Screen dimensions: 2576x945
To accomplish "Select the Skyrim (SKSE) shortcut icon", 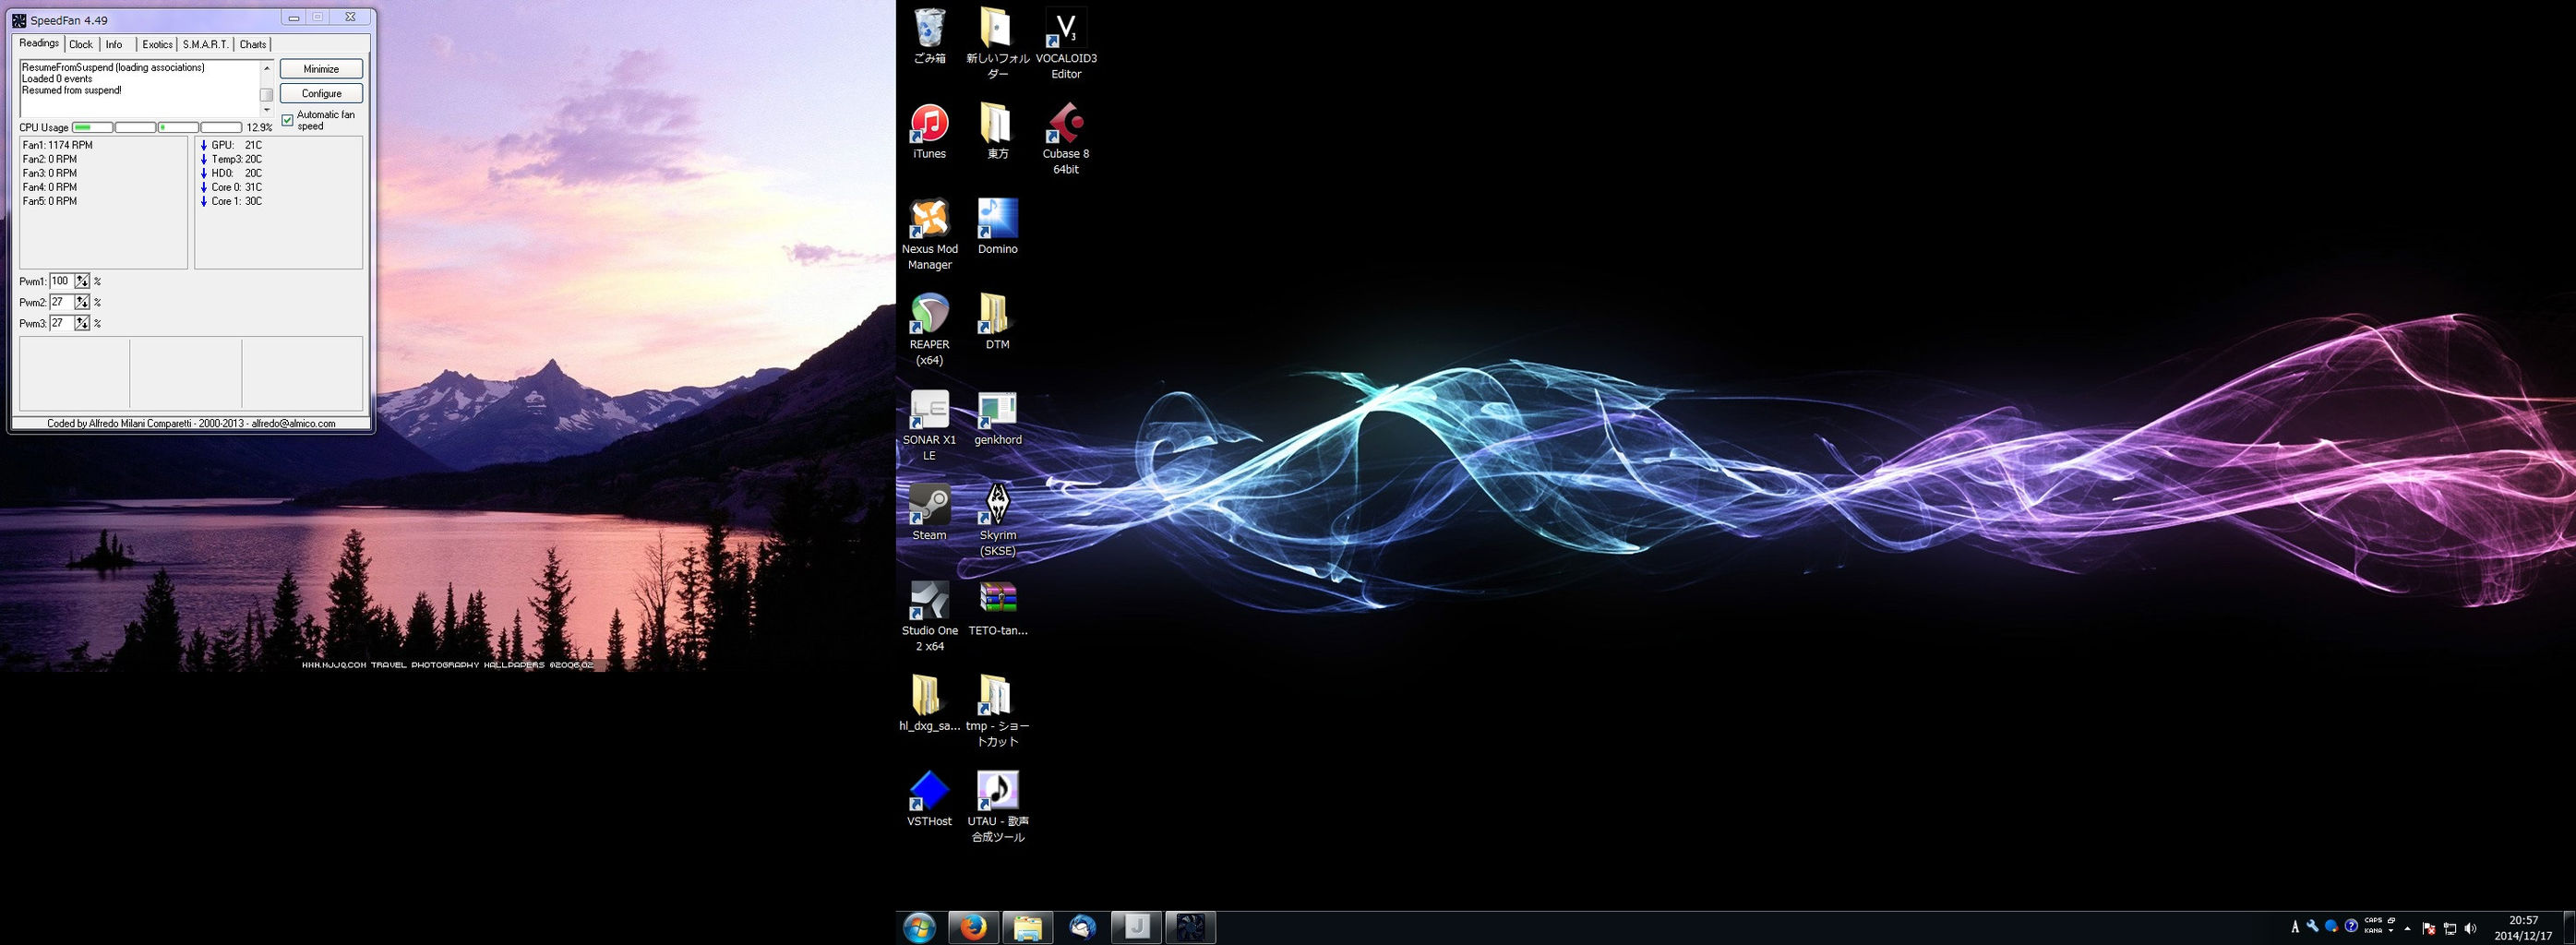I will click(997, 505).
